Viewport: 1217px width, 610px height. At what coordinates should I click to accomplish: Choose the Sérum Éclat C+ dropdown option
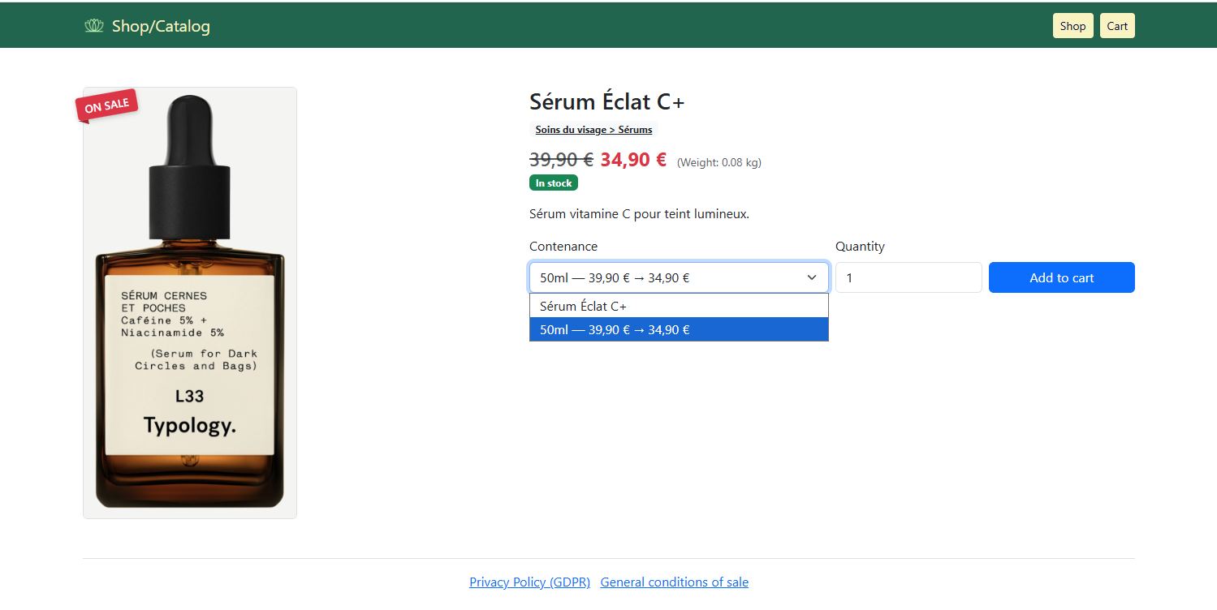[x=679, y=306]
